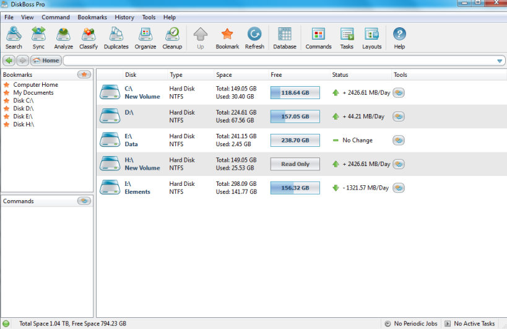Open the Classify files tool
The width and height of the screenshot is (507, 329).
pos(89,38)
